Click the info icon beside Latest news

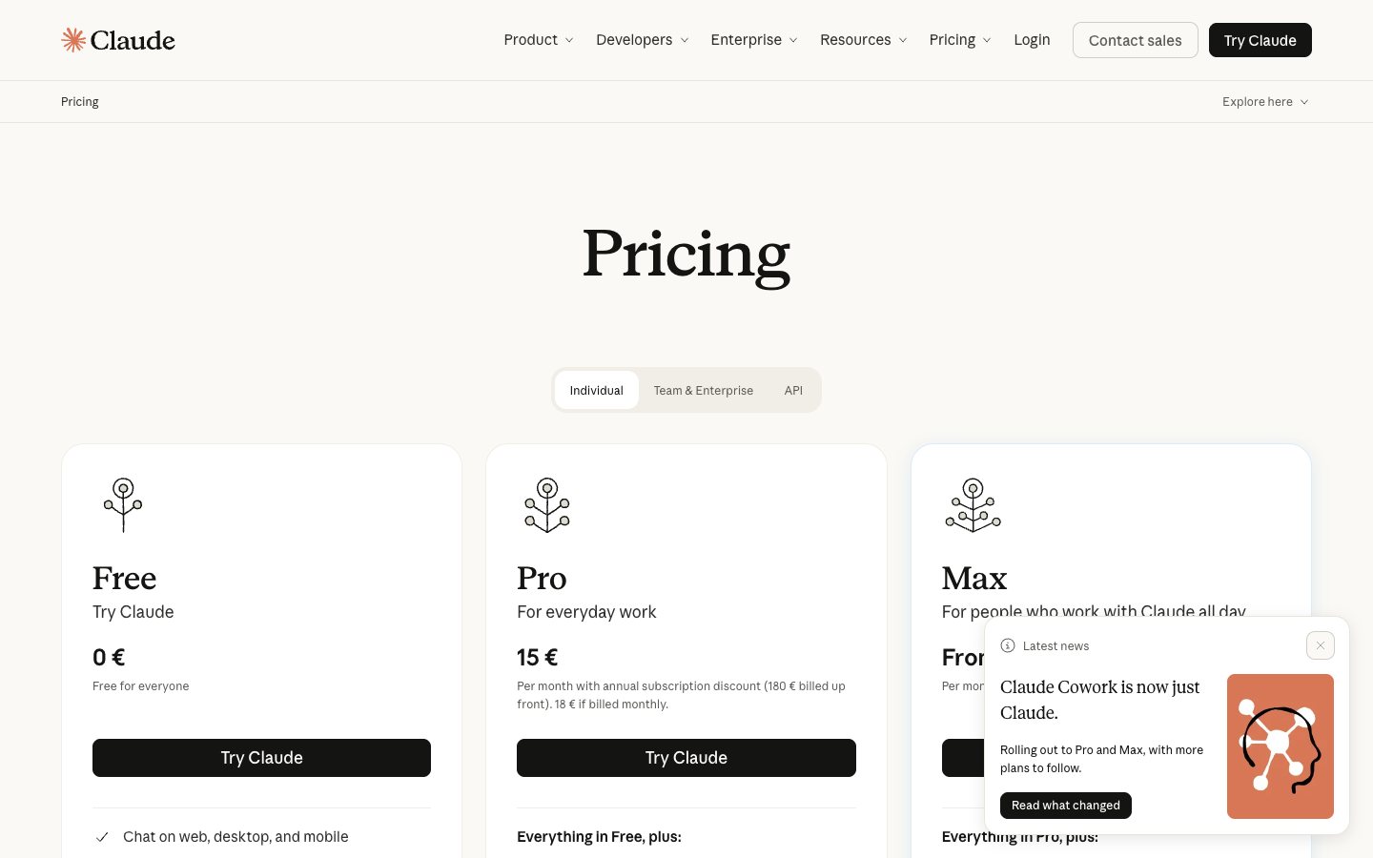click(x=1008, y=645)
